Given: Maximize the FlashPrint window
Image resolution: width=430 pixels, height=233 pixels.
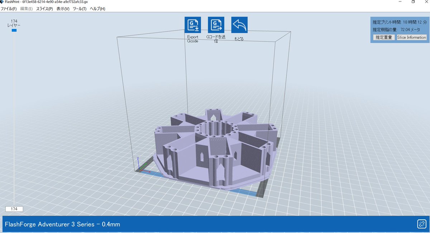Looking at the screenshot, I should pos(413,2).
